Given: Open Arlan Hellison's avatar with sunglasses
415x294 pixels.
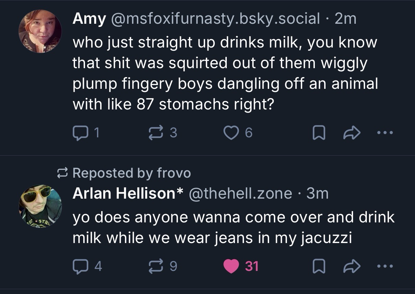Looking at the screenshot, I should coord(40,206).
